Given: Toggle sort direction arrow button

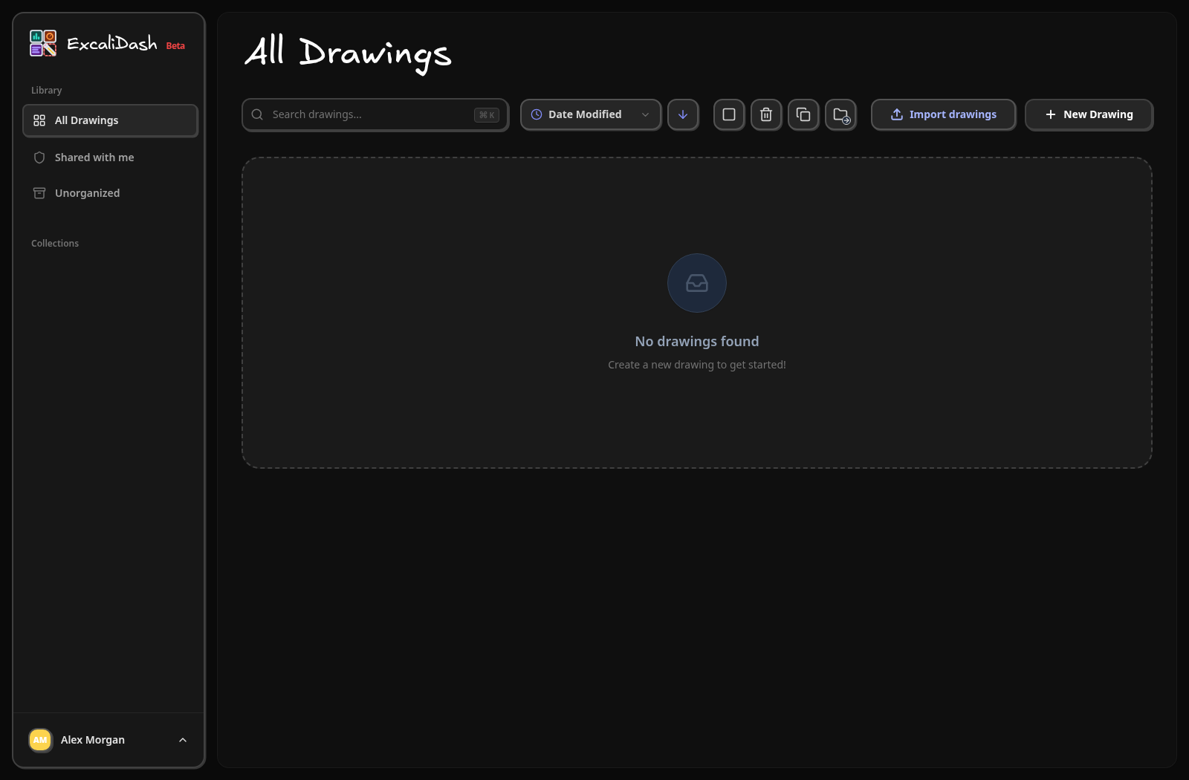Looking at the screenshot, I should [683, 114].
